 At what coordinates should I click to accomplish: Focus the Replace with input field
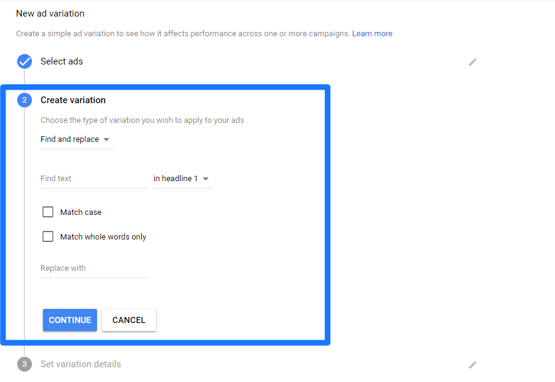[x=95, y=268]
